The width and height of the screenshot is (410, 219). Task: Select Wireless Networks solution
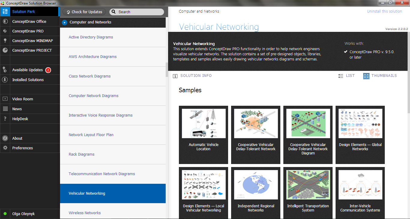[113, 211]
